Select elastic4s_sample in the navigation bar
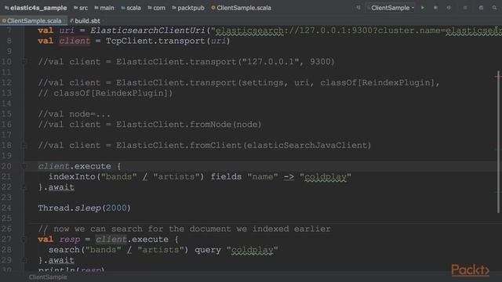Image resolution: width=502 pixels, height=282 pixels. pyautogui.click(x=36, y=8)
